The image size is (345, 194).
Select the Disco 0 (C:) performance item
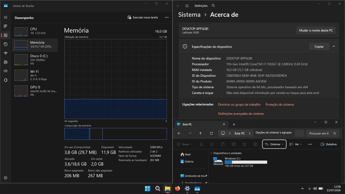click(35, 60)
